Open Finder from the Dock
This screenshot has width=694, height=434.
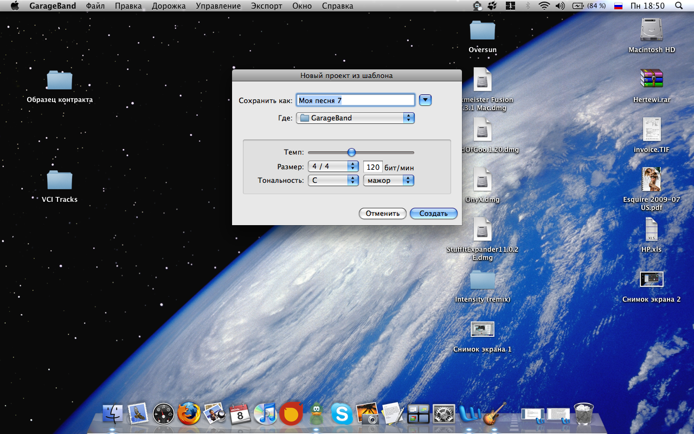pyautogui.click(x=113, y=414)
